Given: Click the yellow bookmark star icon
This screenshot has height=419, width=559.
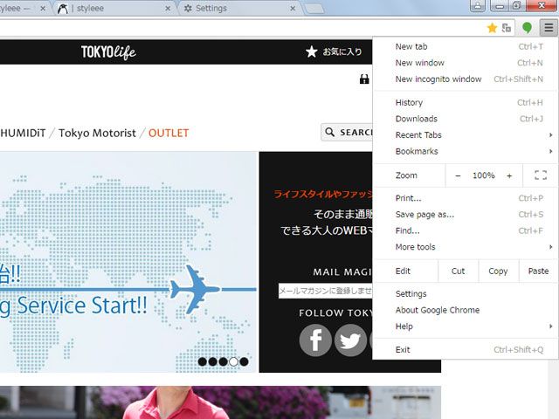Looking at the screenshot, I should pos(493,28).
